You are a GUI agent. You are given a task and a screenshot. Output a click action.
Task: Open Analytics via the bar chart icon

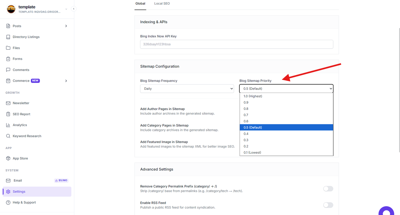tap(8, 125)
